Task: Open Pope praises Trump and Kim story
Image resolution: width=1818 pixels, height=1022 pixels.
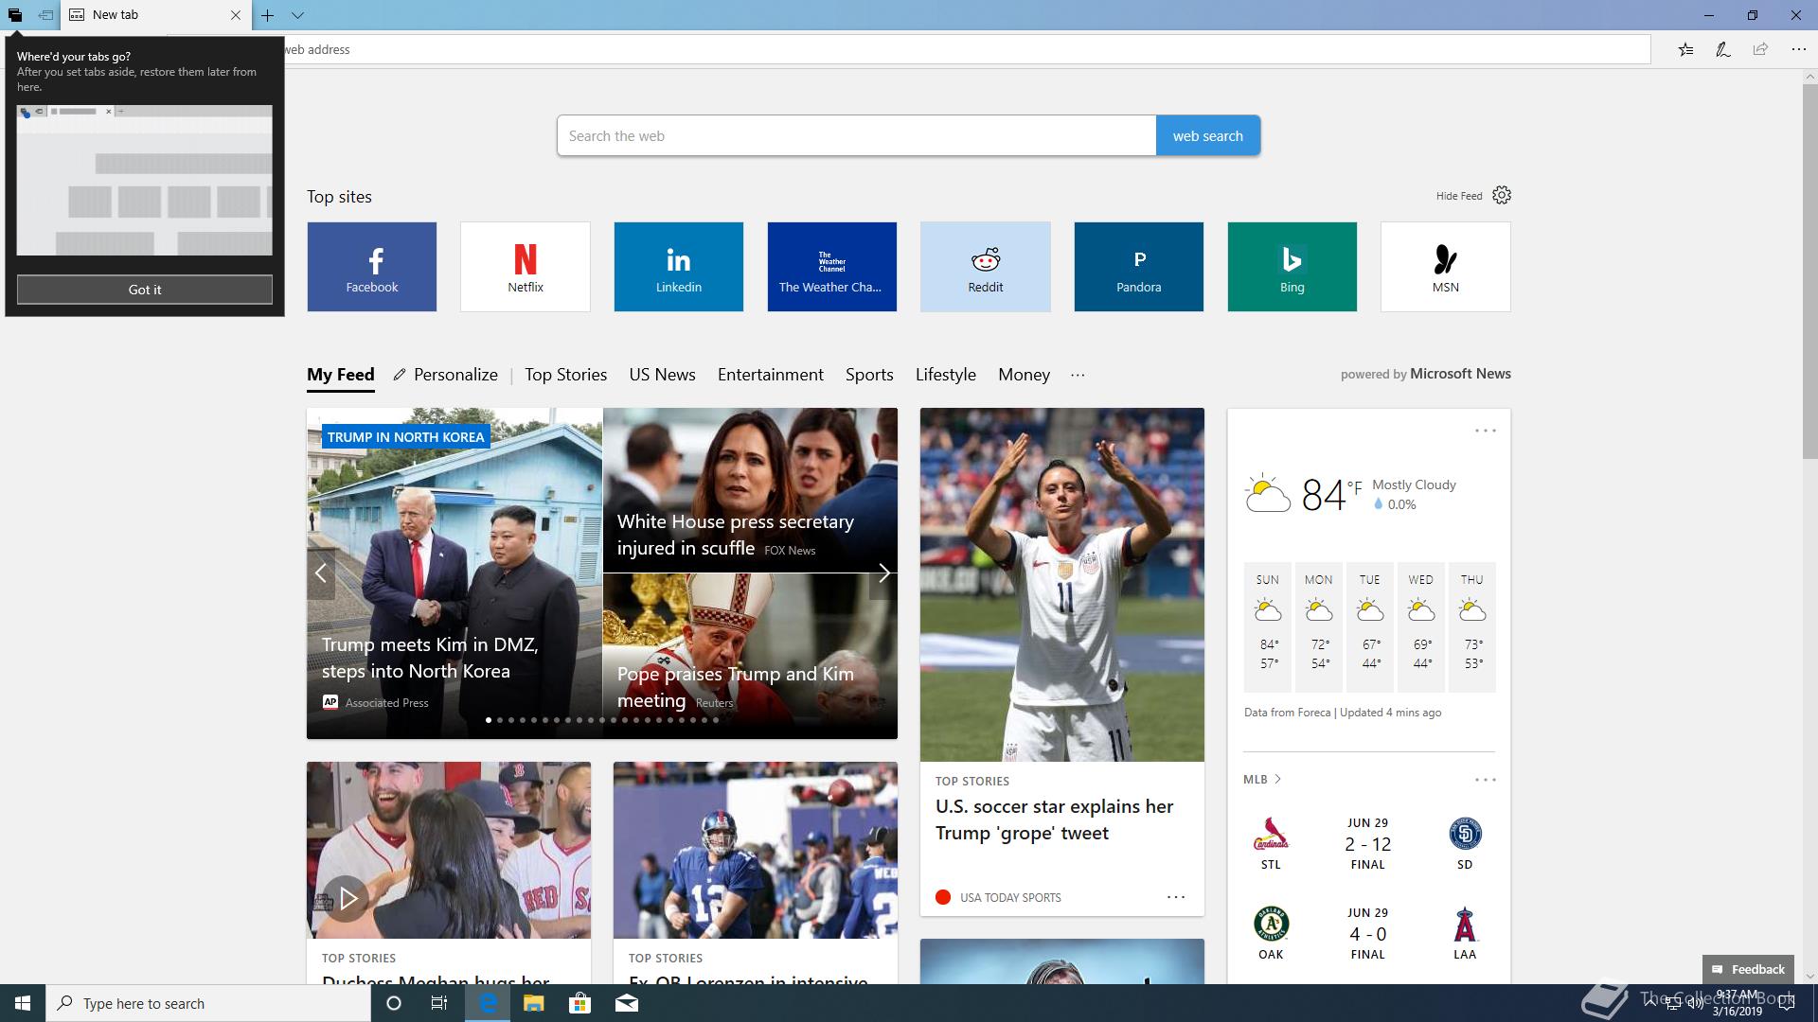Action: [x=750, y=656]
